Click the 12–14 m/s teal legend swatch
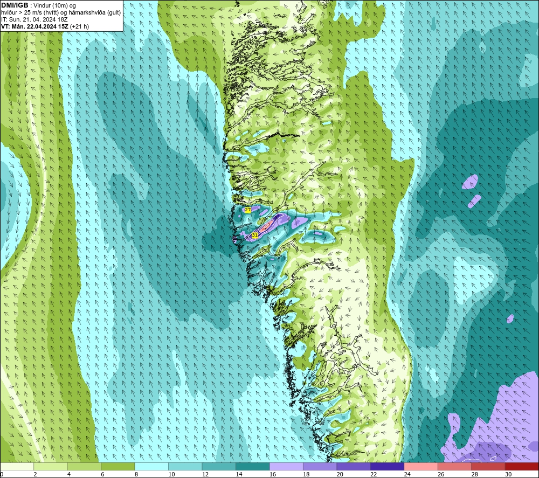 pos(219,466)
